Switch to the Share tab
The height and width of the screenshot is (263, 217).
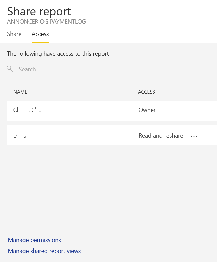pyautogui.click(x=14, y=34)
